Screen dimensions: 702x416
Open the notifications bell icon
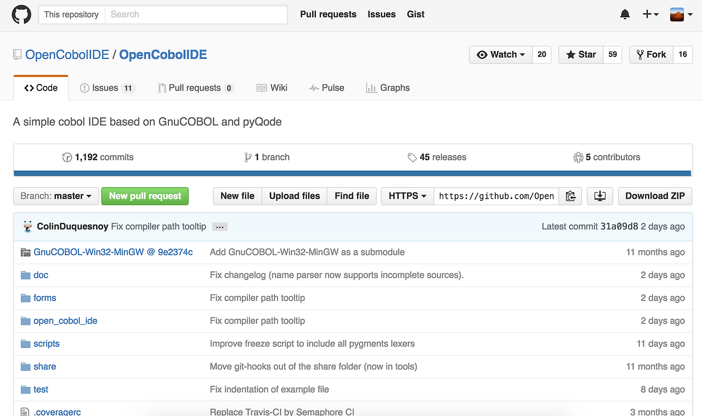[x=625, y=14]
